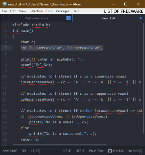Viewport: 145px width, 155px height.
Task: Click the printf "%c is a consonant." line
Action: point(63,134)
